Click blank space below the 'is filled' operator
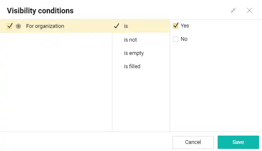This screenshot has height=151, width=262. [141, 100]
